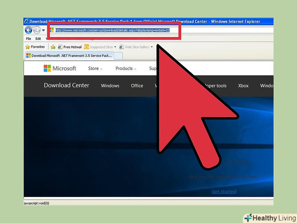Click the site favicon in address bar

click(52, 30)
